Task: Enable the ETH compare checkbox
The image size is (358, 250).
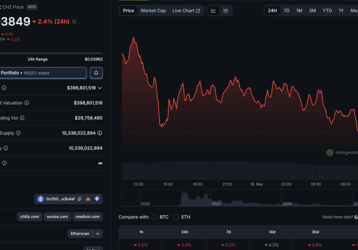Action: (x=176, y=217)
